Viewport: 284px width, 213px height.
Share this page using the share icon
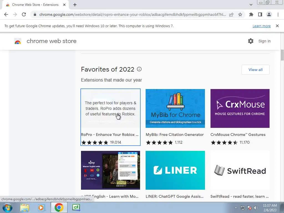point(231,14)
